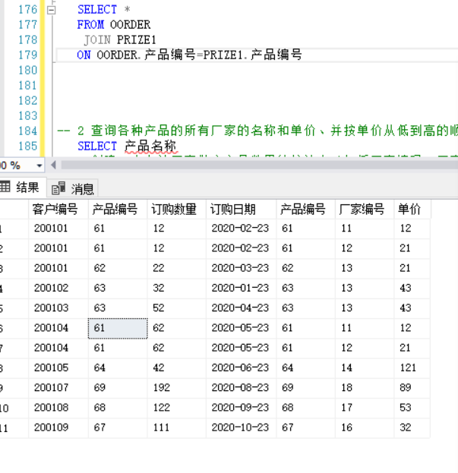Screen dimensions: 458x473
Task: Click line number 180 in editor gutter
Action: pos(28,71)
